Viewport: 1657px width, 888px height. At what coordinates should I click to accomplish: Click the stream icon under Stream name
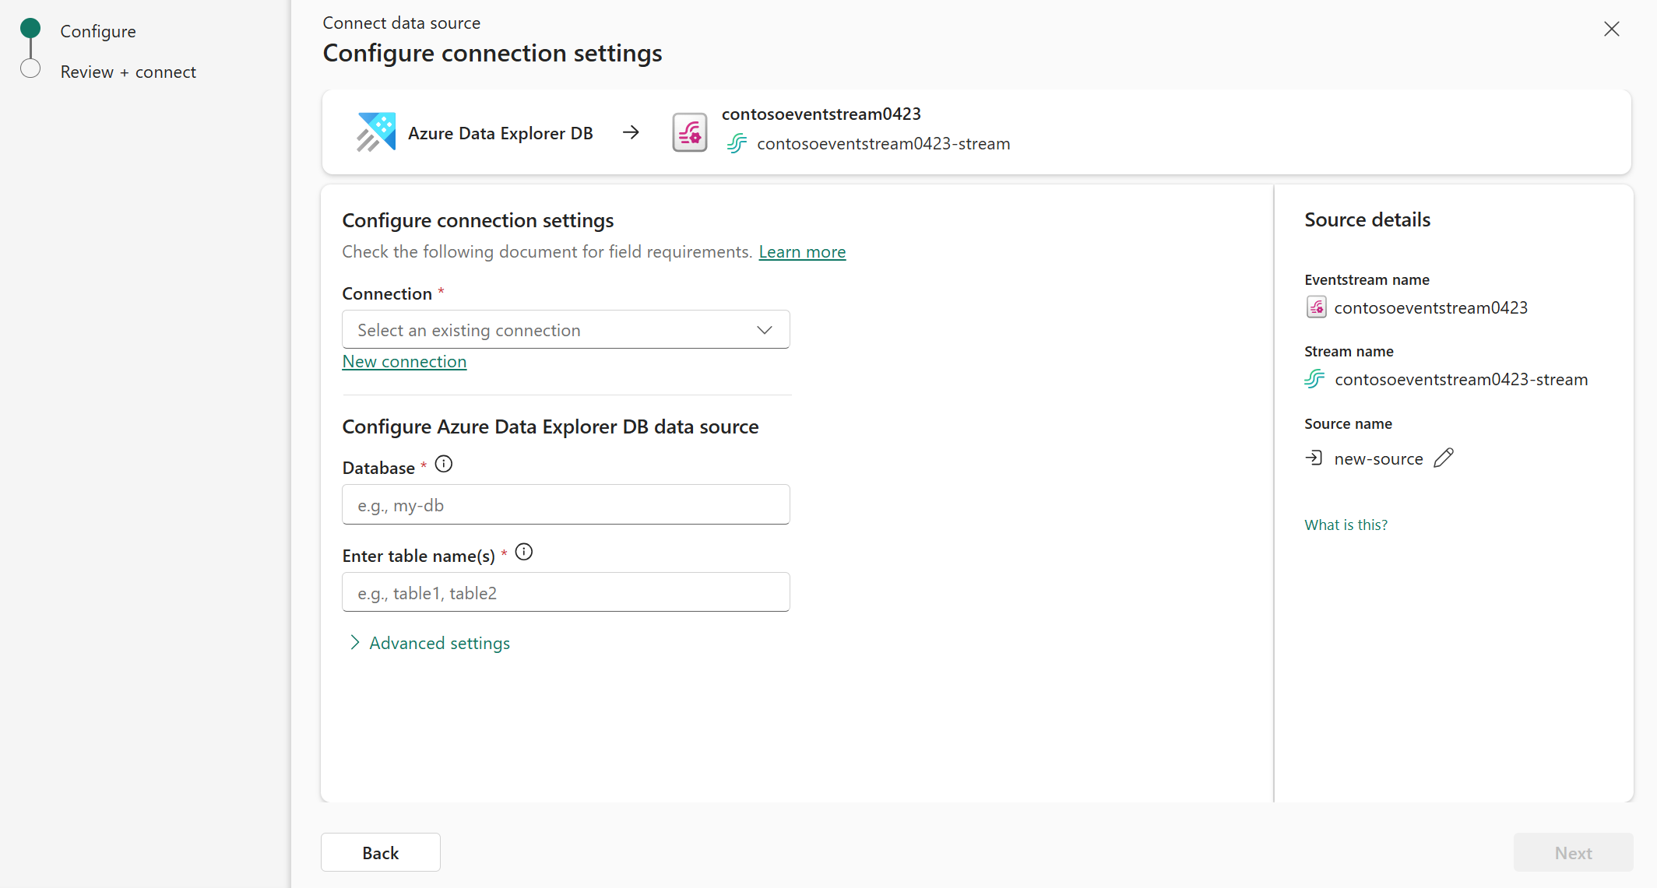click(x=1314, y=379)
